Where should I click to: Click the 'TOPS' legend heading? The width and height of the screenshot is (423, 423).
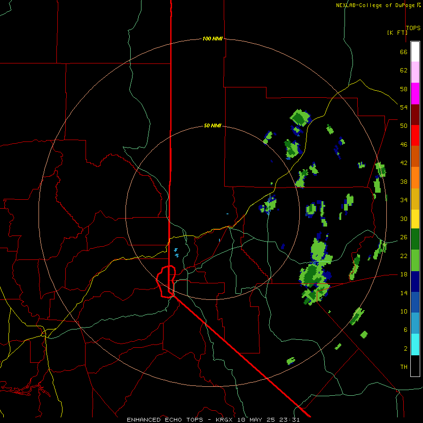tap(413, 28)
